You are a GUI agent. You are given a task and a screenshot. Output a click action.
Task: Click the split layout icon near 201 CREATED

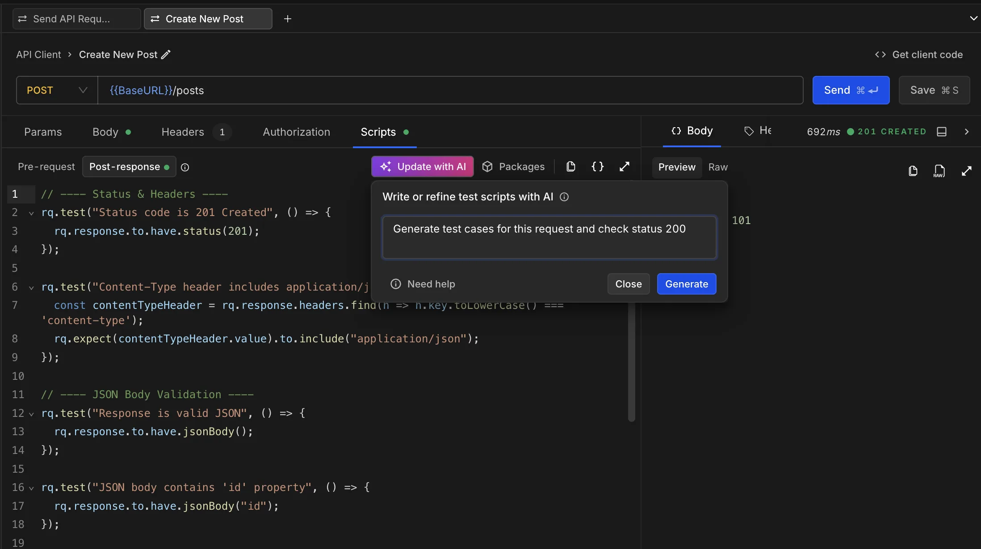pyautogui.click(x=942, y=131)
